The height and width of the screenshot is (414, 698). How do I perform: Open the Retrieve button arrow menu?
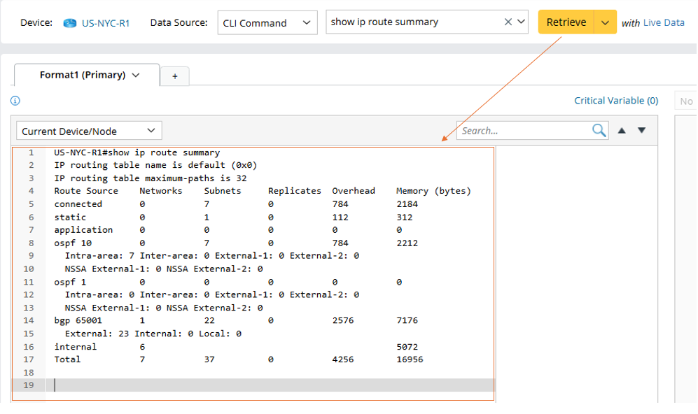(x=606, y=22)
